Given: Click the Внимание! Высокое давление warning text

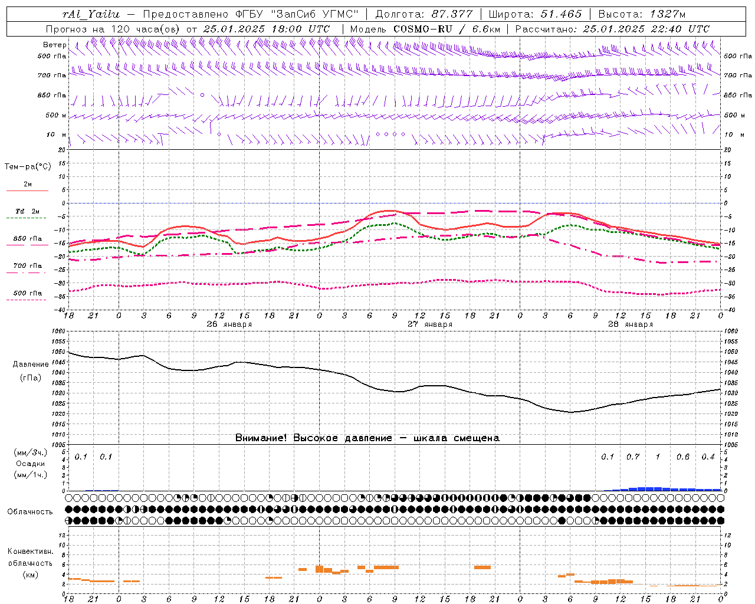Looking at the screenshot, I should pos(367,438).
